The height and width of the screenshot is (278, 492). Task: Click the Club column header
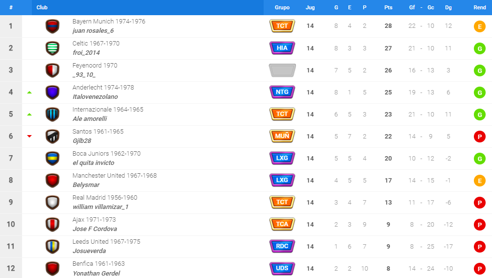pyautogui.click(x=42, y=7)
